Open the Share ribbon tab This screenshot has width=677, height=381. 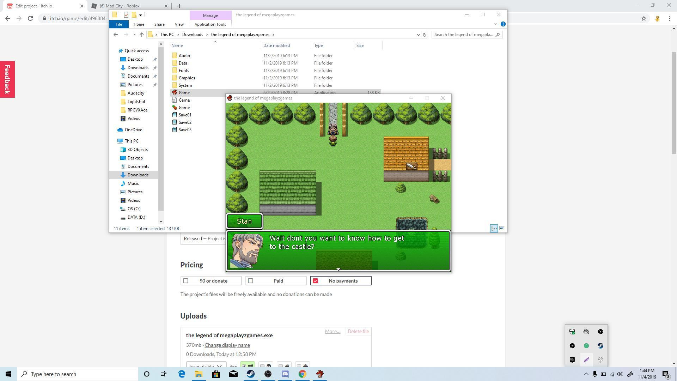[159, 24]
